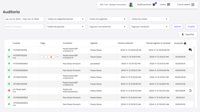Click WhatsApp icon in 01:16:11 PM row
This screenshot has width=200, height=112.
pyautogui.click(x=9, y=57)
